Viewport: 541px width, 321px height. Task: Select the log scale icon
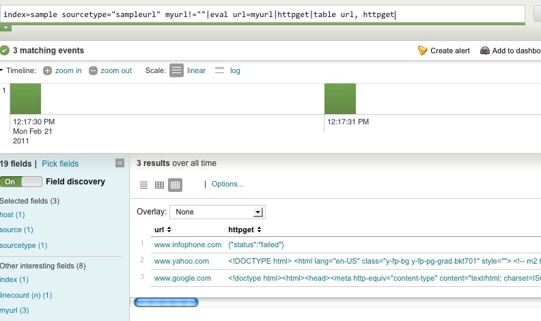220,70
